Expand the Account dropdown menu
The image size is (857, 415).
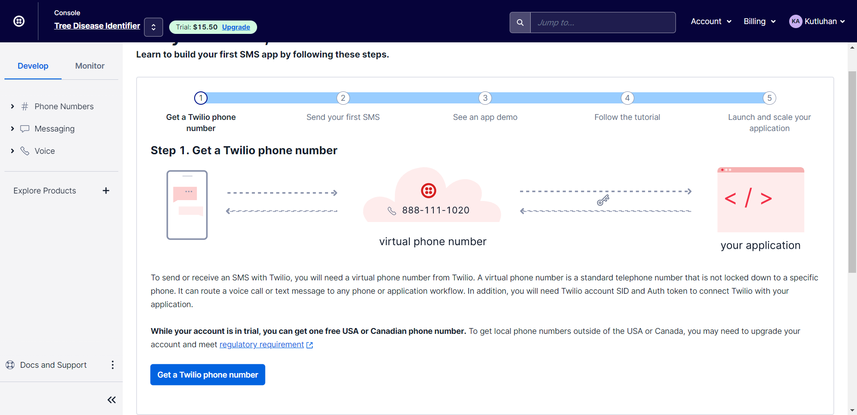point(711,21)
